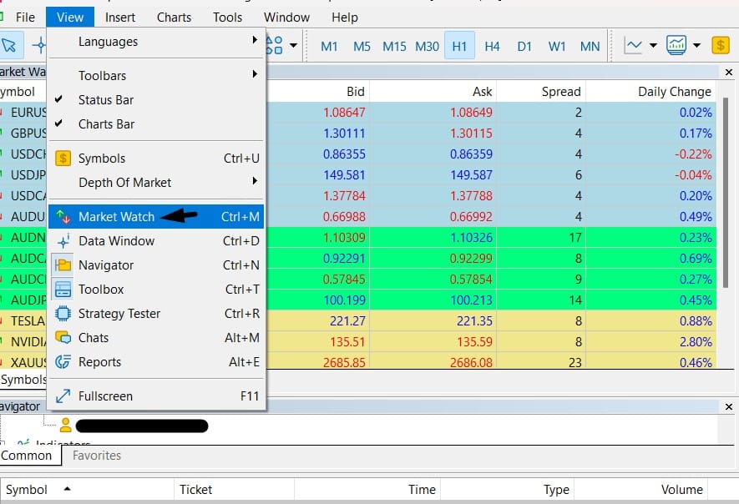The image size is (739, 504).
Task: Expand the Toolbars submenu
Action: [x=156, y=75]
